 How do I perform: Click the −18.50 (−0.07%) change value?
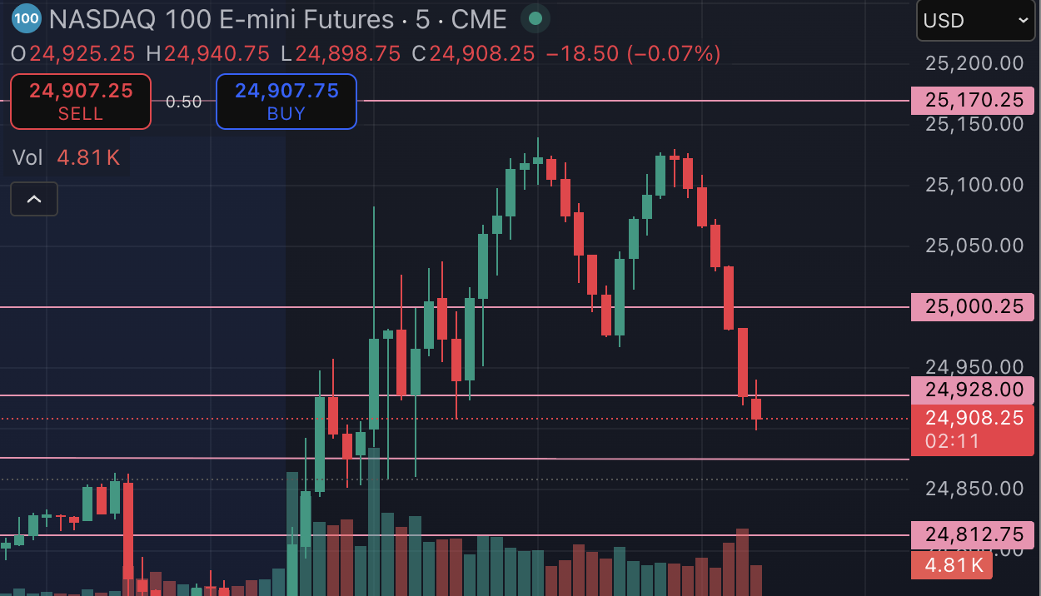pos(633,54)
